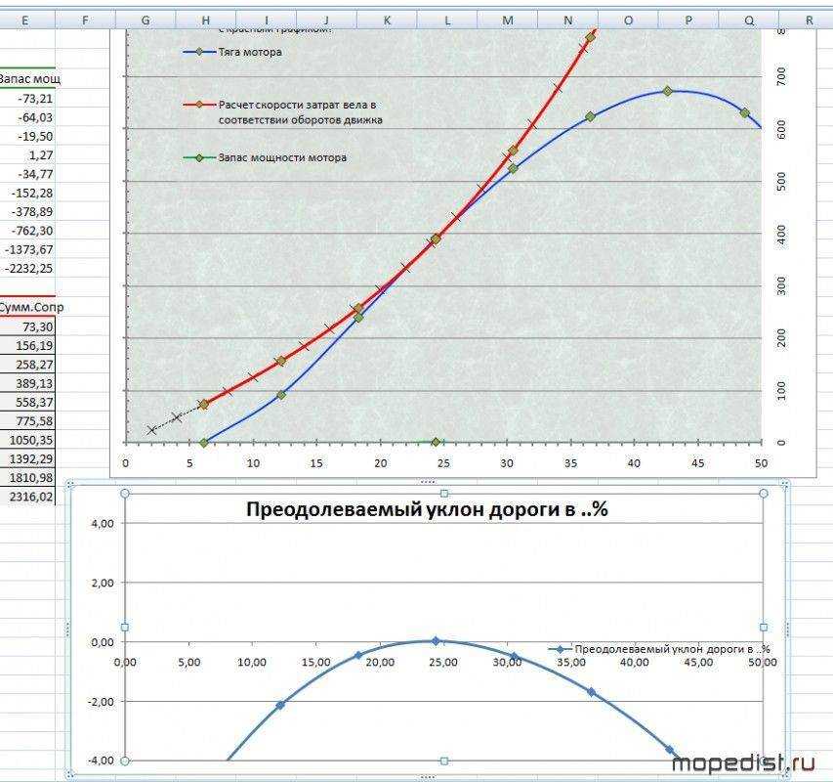Image resolution: width=833 pixels, height=782 pixels.
Task: Select the cell containing 389,13
Action: point(27,383)
